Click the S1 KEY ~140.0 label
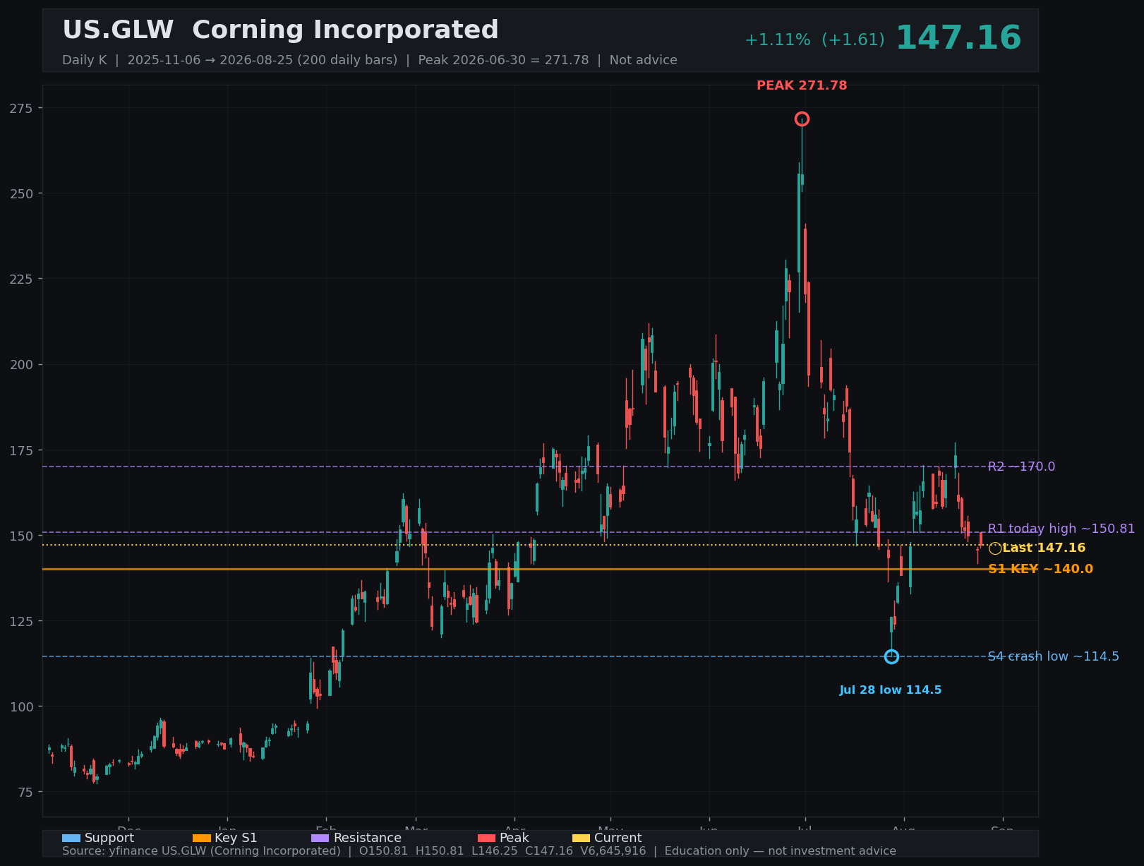The width and height of the screenshot is (1144, 866). 1040,569
